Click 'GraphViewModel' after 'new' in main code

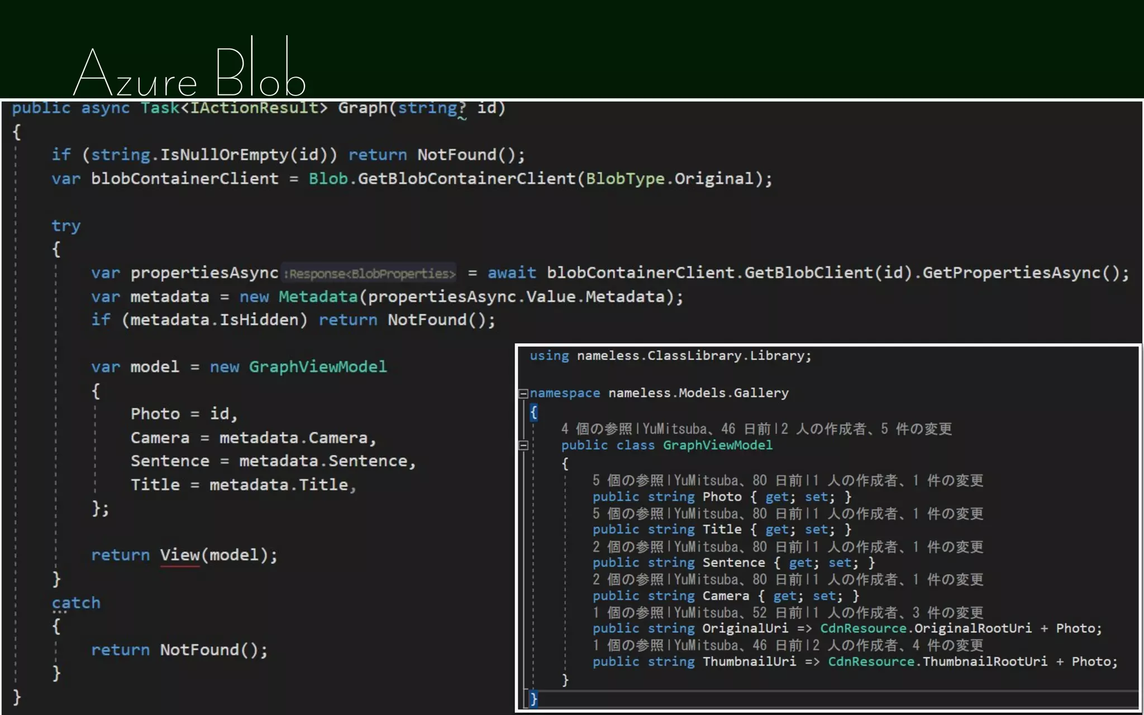(318, 367)
